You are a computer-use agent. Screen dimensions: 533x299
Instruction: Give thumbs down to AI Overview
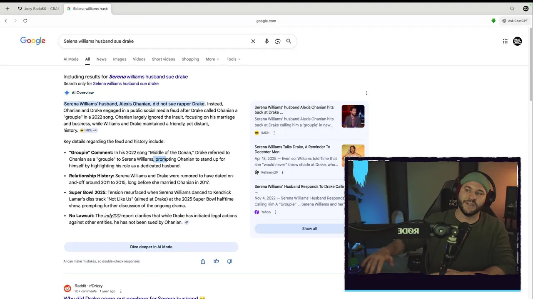[229, 261]
